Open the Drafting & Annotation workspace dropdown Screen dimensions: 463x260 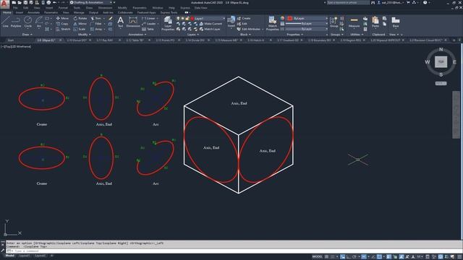92,3
